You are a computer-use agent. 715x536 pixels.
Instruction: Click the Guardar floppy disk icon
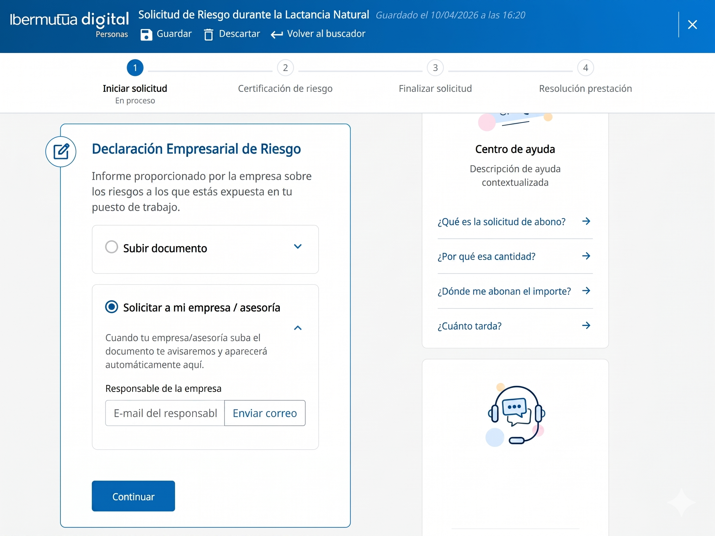(x=146, y=34)
